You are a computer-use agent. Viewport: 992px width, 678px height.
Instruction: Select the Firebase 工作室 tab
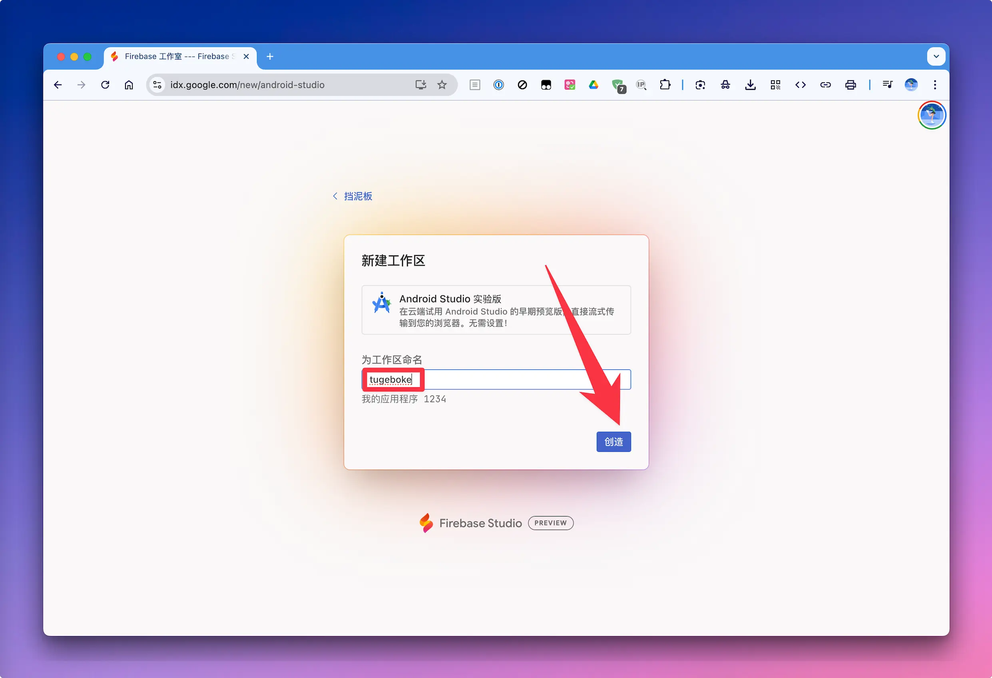(179, 57)
